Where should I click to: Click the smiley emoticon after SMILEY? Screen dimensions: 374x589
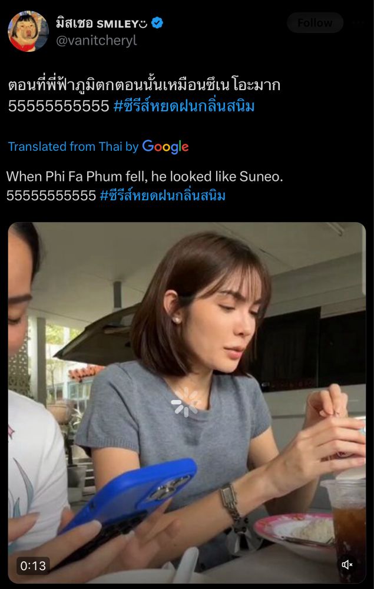[143, 24]
